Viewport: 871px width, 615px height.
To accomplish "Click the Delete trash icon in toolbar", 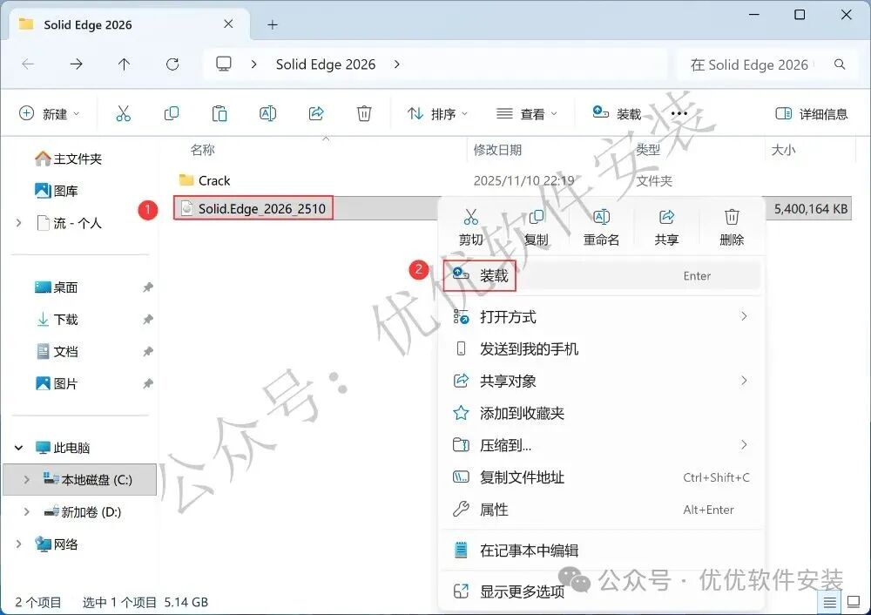I will [364, 114].
